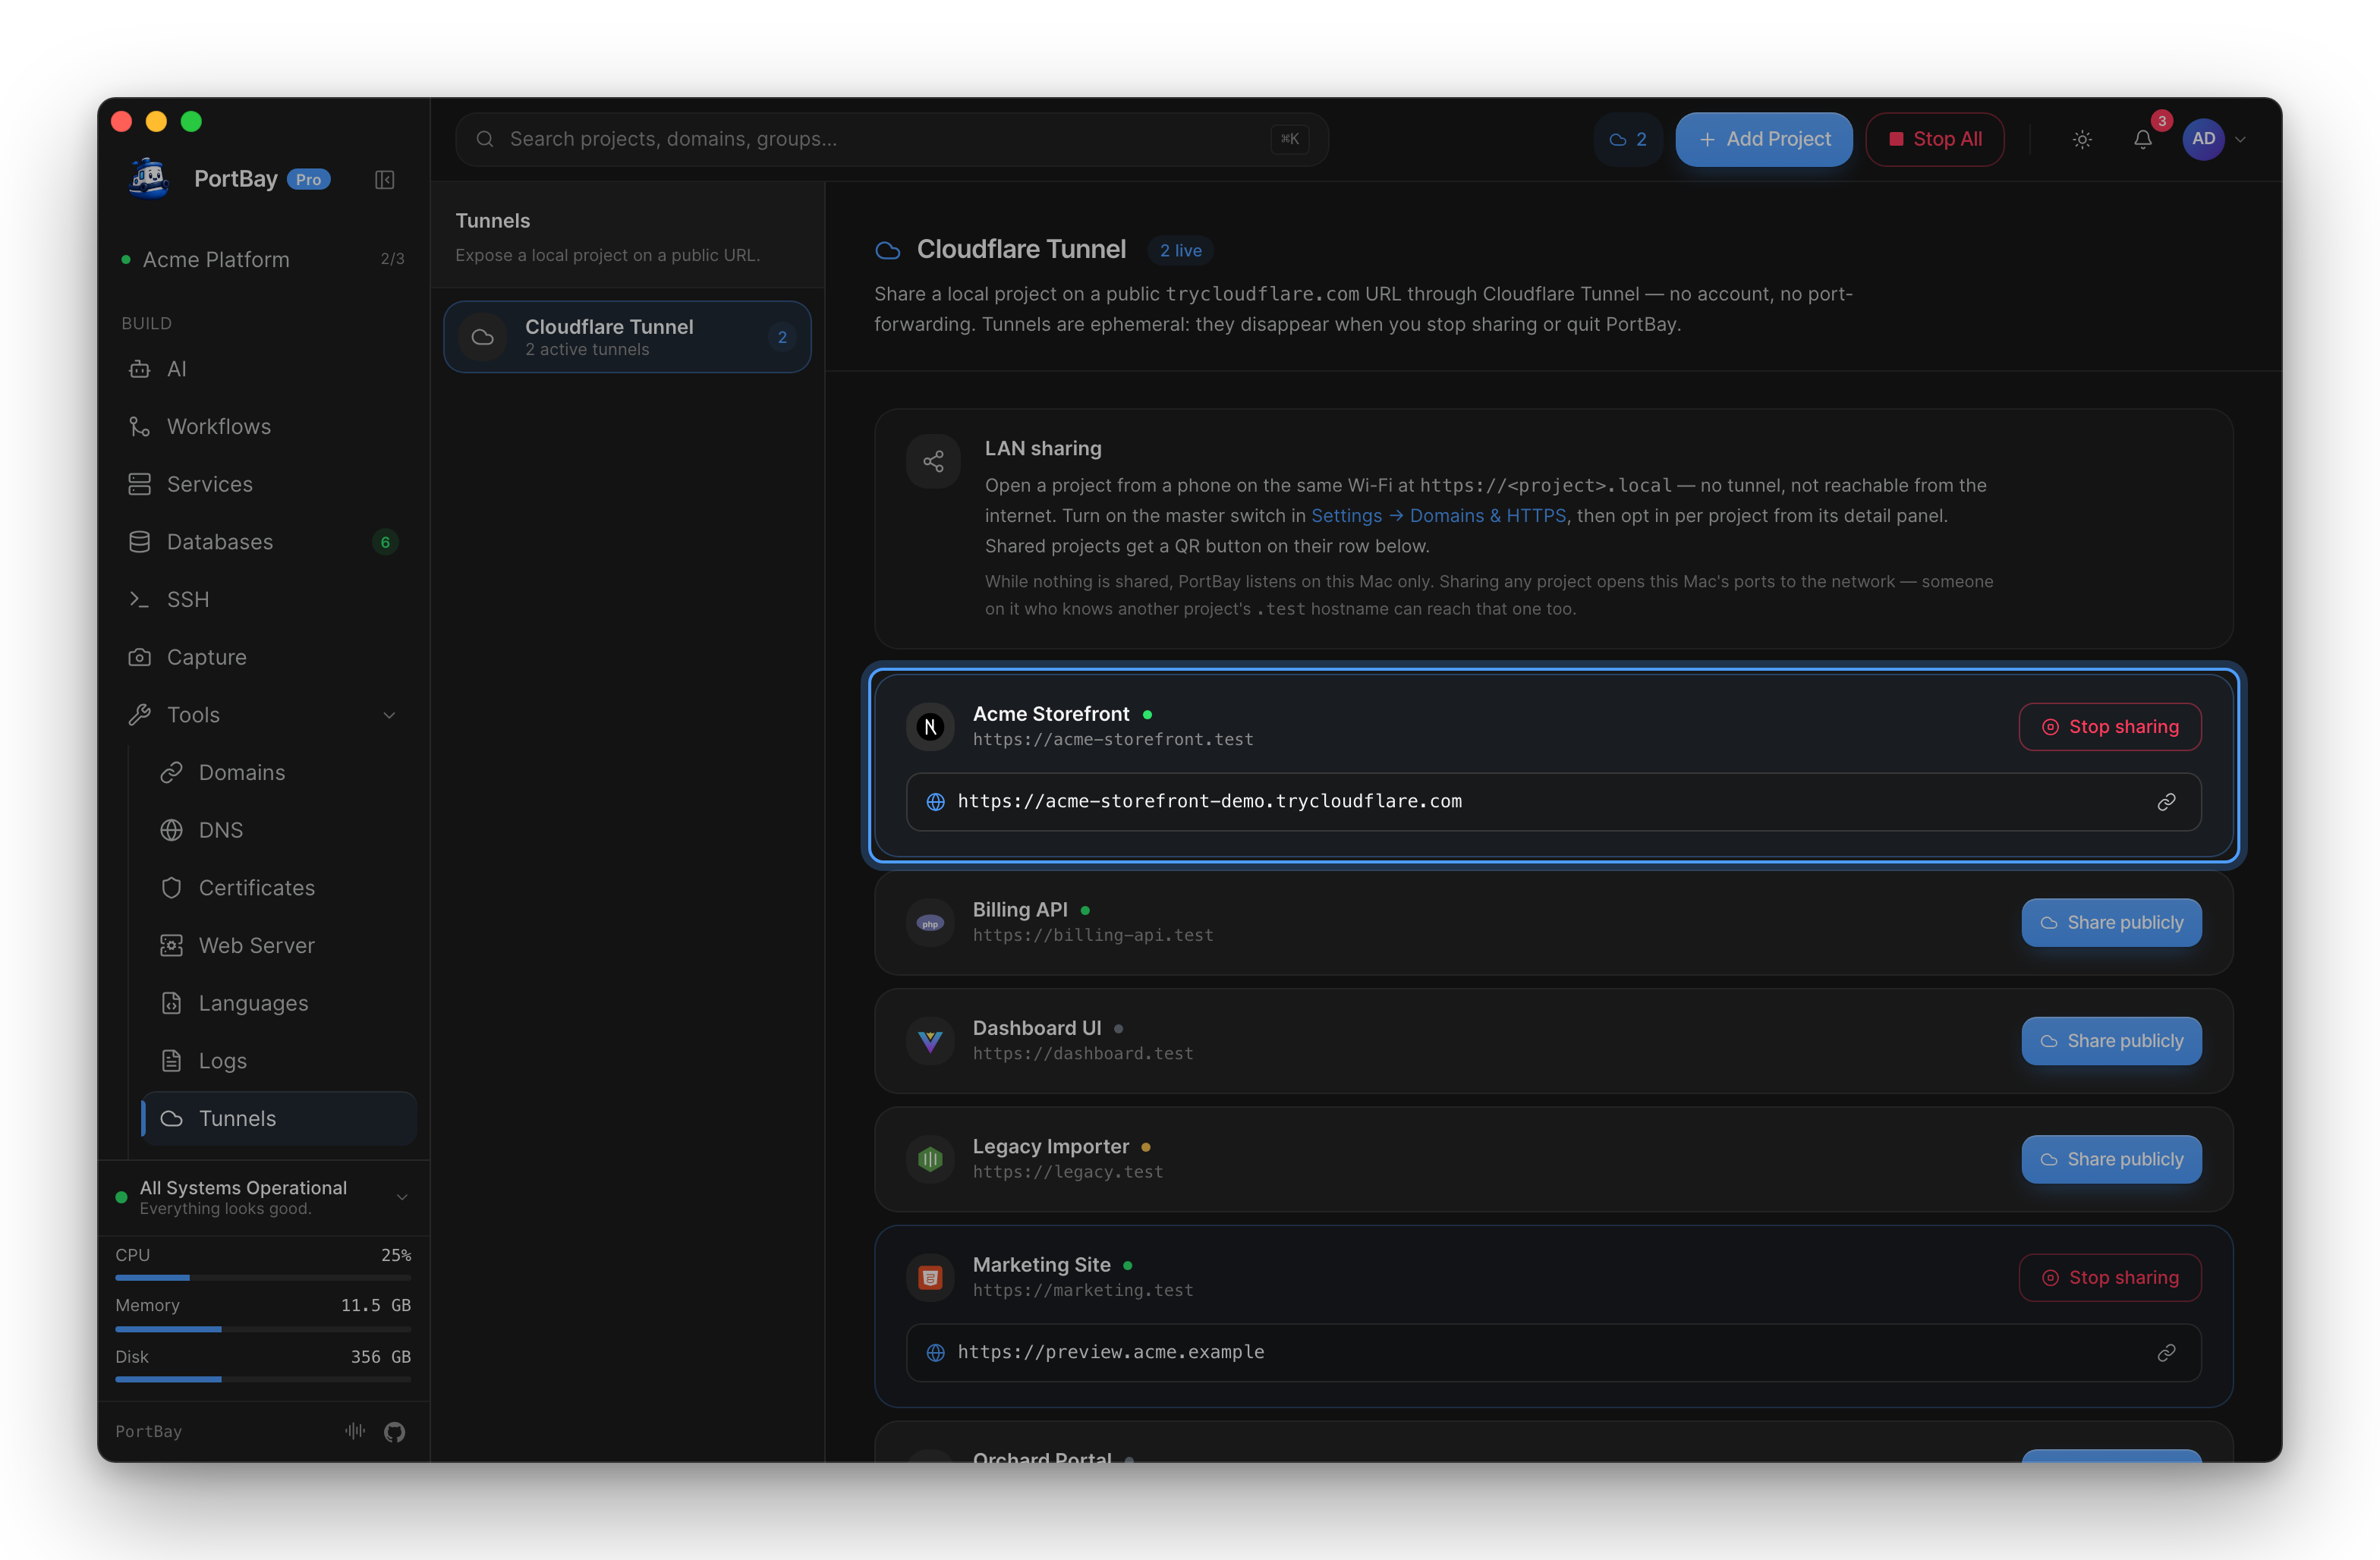The image size is (2380, 1560).
Task: Click Billing API PHP project icon
Action: point(930,923)
